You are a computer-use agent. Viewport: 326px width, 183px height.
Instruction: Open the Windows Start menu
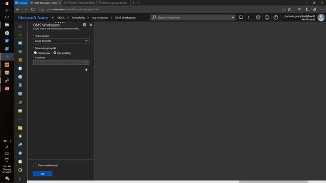point(7,4)
